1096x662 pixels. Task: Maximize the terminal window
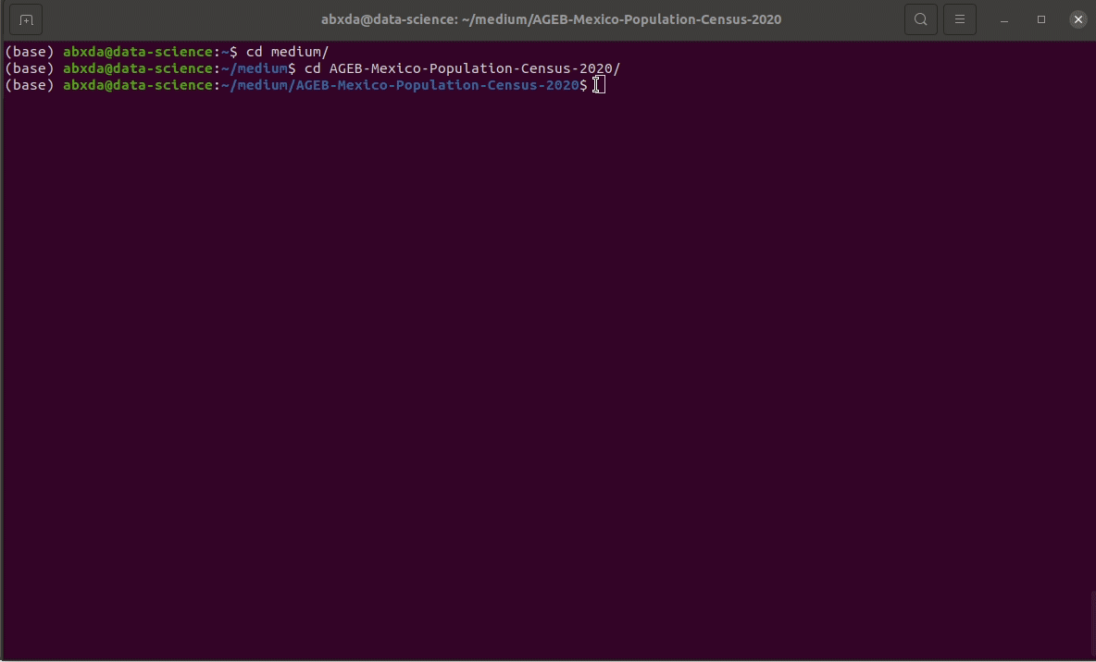point(1041,19)
